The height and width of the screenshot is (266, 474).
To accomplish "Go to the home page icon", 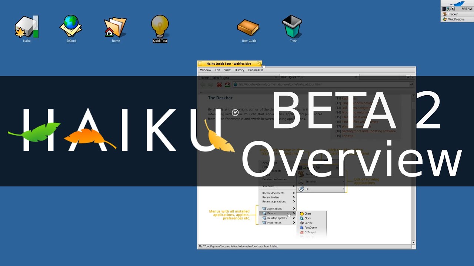I will click(228, 85).
